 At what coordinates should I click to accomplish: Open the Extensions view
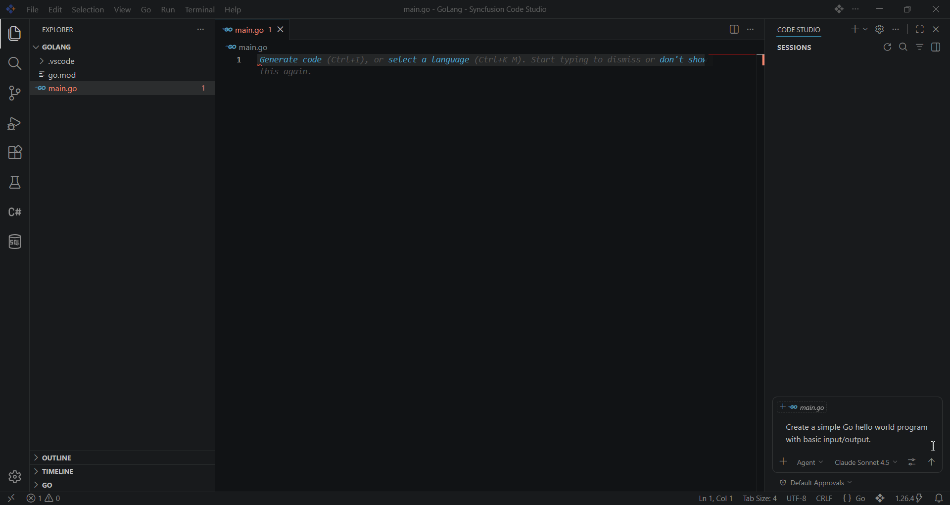[15, 152]
